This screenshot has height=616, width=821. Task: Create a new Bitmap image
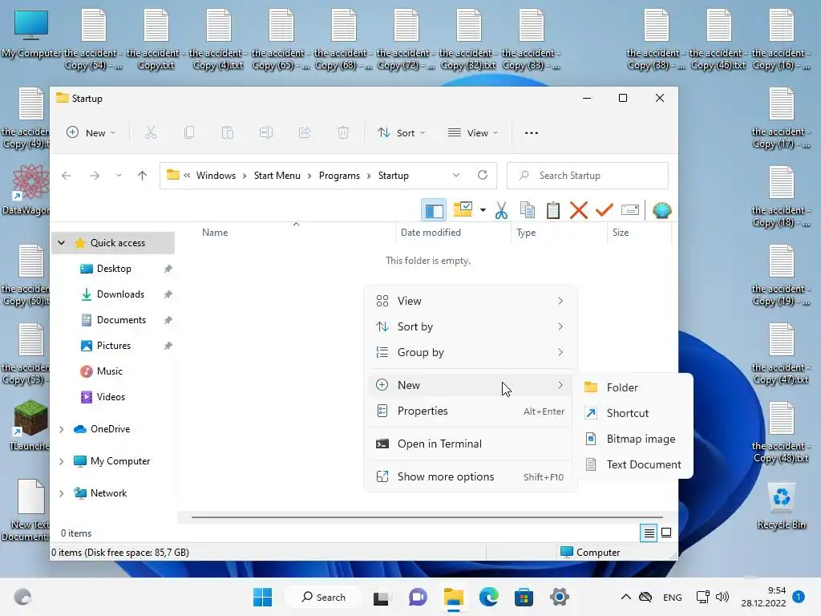tap(633, 439)
